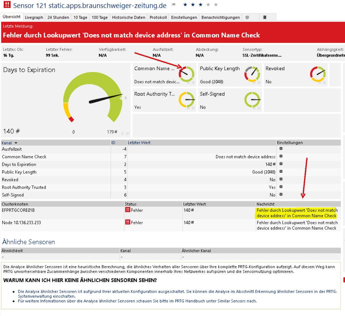Select the Revoked channel name in table

[x=10, y=180]
